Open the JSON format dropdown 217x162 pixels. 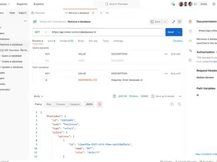(89, 104)
